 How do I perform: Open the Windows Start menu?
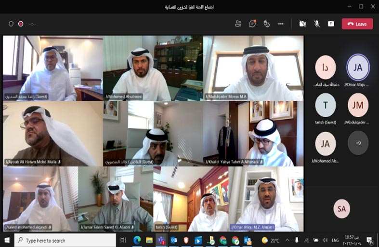[x=7, y=240]
